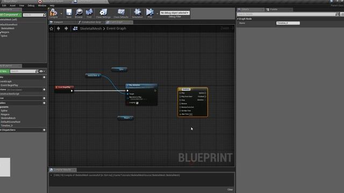Add new function with the Functions plus icon
The image size is (344, 193).
[44, 90]
